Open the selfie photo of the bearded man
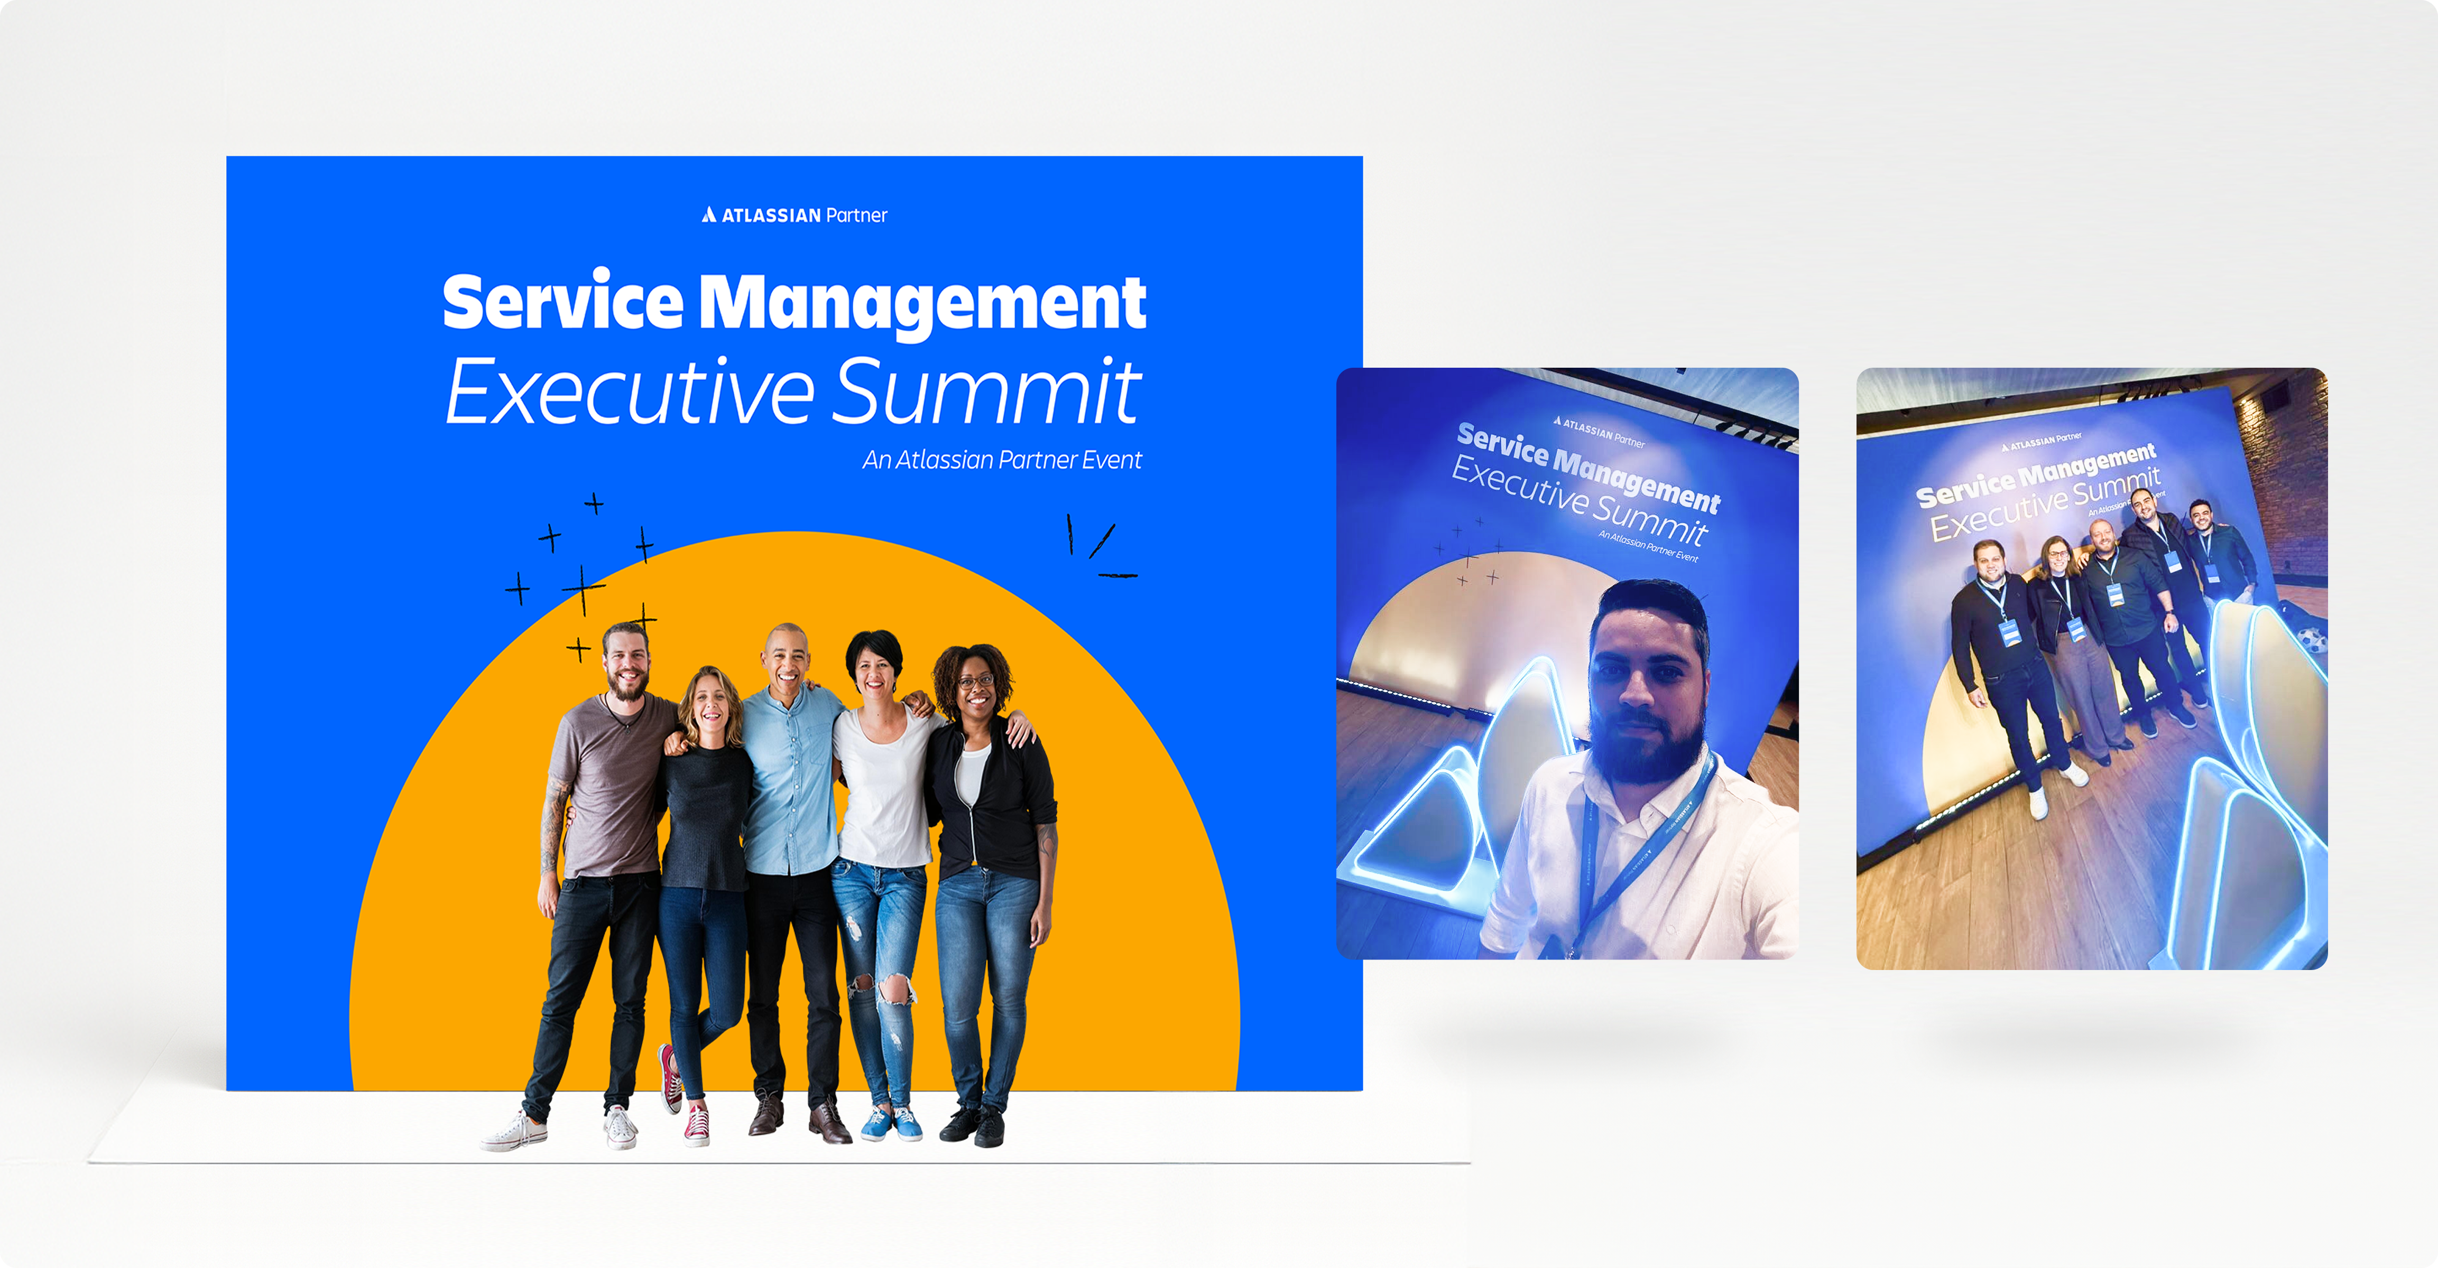 point(1566,663)
